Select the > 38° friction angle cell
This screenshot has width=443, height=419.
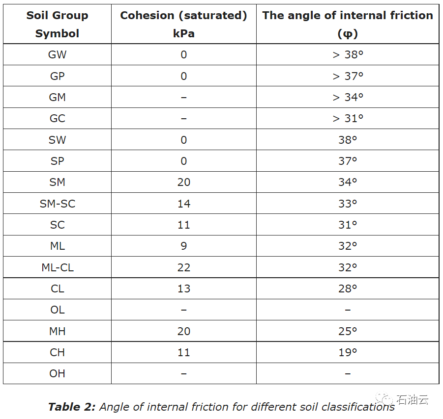click(x=348, y=54)
